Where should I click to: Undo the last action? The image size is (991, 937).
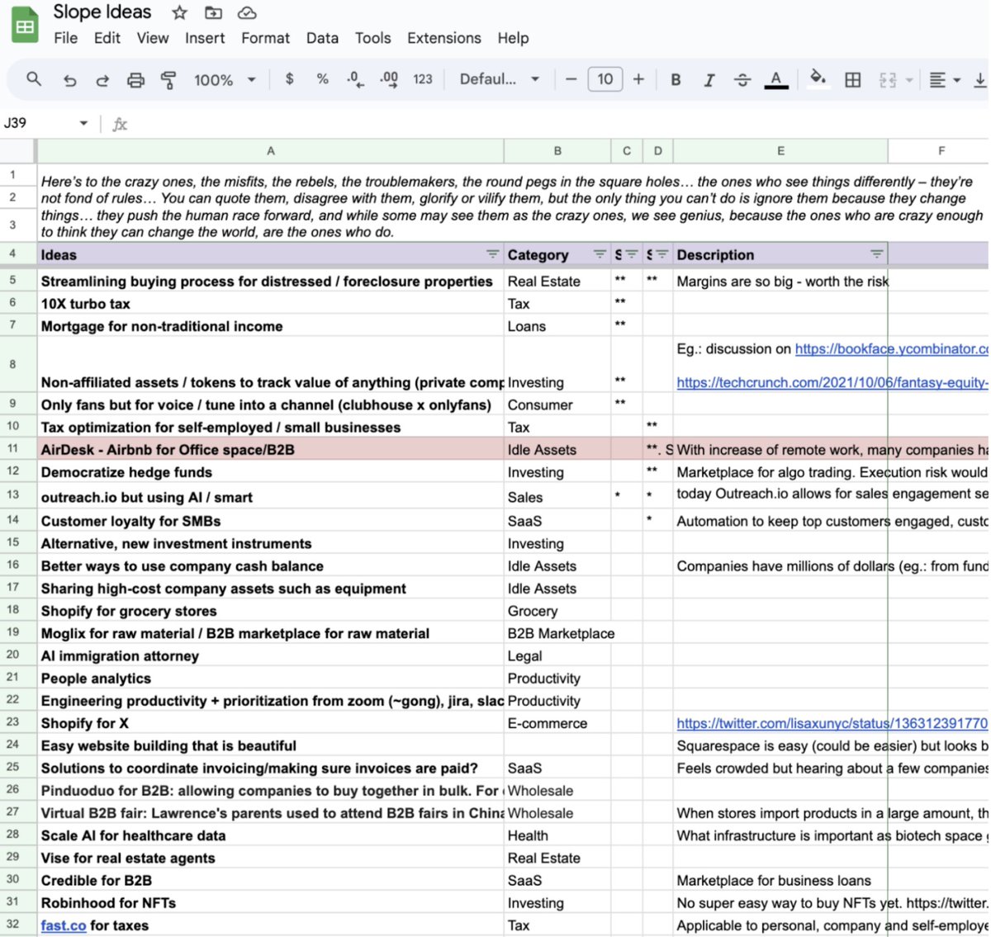pyautogui.click(x=70, y=80)
